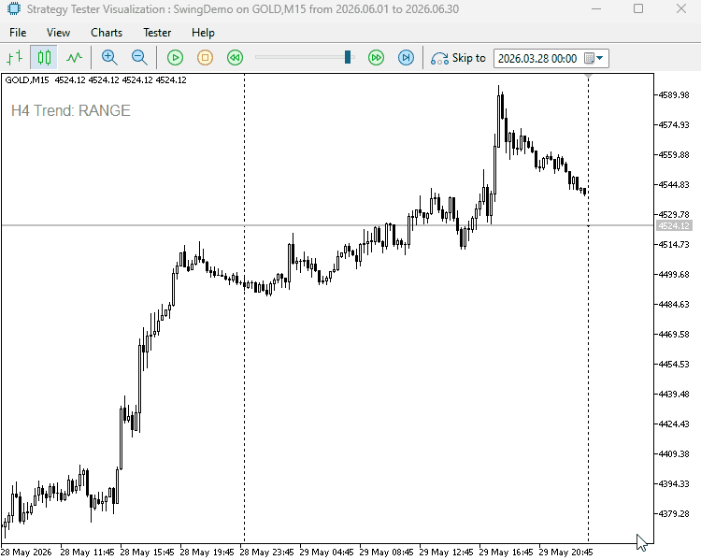Open the View menu
This screenshot has width=701, height=560.
pos(58,33)
